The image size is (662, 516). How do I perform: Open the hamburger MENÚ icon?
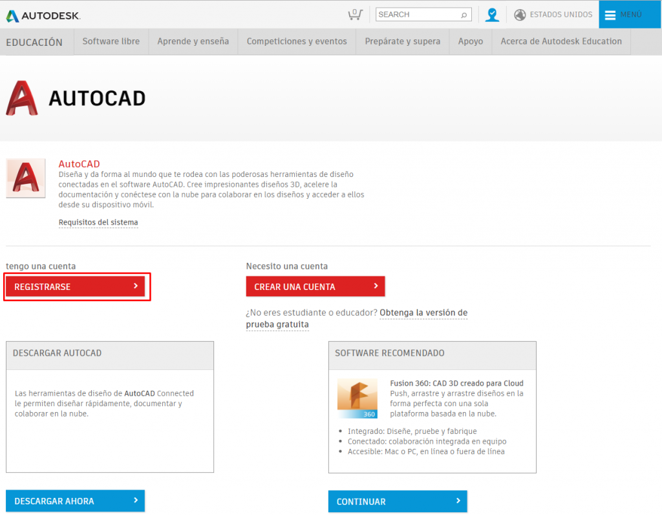click(x=610, y=15)
